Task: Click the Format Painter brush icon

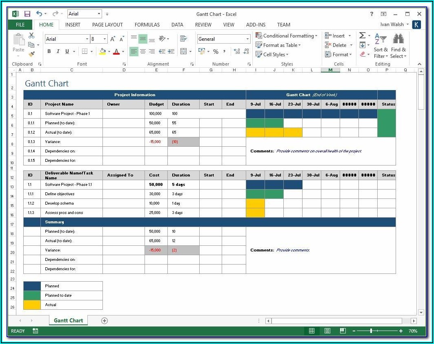Action: coord(32,54)
